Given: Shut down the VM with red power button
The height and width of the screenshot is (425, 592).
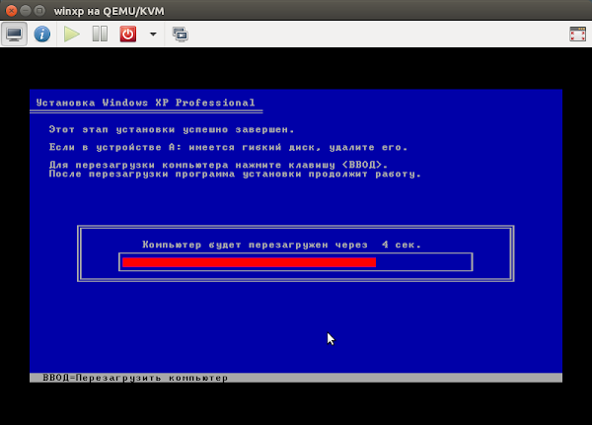Looking at the screenshot, I should (128, 34).
